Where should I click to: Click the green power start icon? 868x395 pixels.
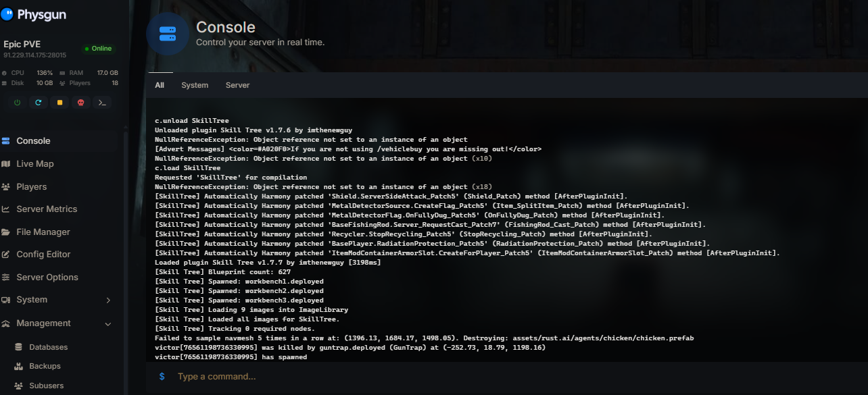point(17,103)
